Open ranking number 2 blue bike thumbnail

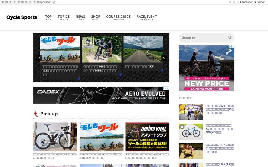(x=191, y=131)
